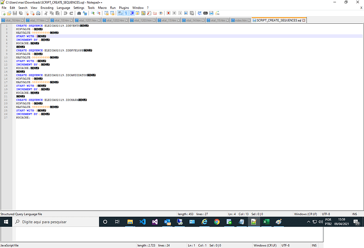Switch to the vital_16.htm tab
The height and width of the screenshot is (248, 364).
point(13,21)
